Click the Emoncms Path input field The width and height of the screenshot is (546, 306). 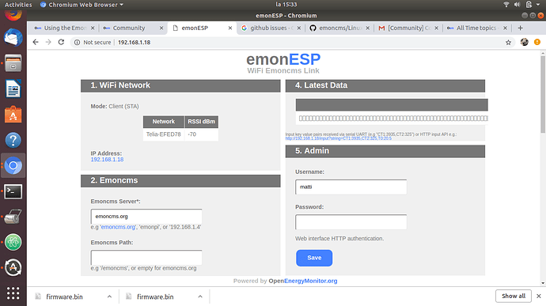pyautogui.click(x=146, y=258)
